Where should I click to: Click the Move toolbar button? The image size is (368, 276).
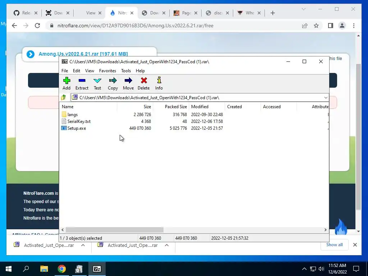click(128, 83)
